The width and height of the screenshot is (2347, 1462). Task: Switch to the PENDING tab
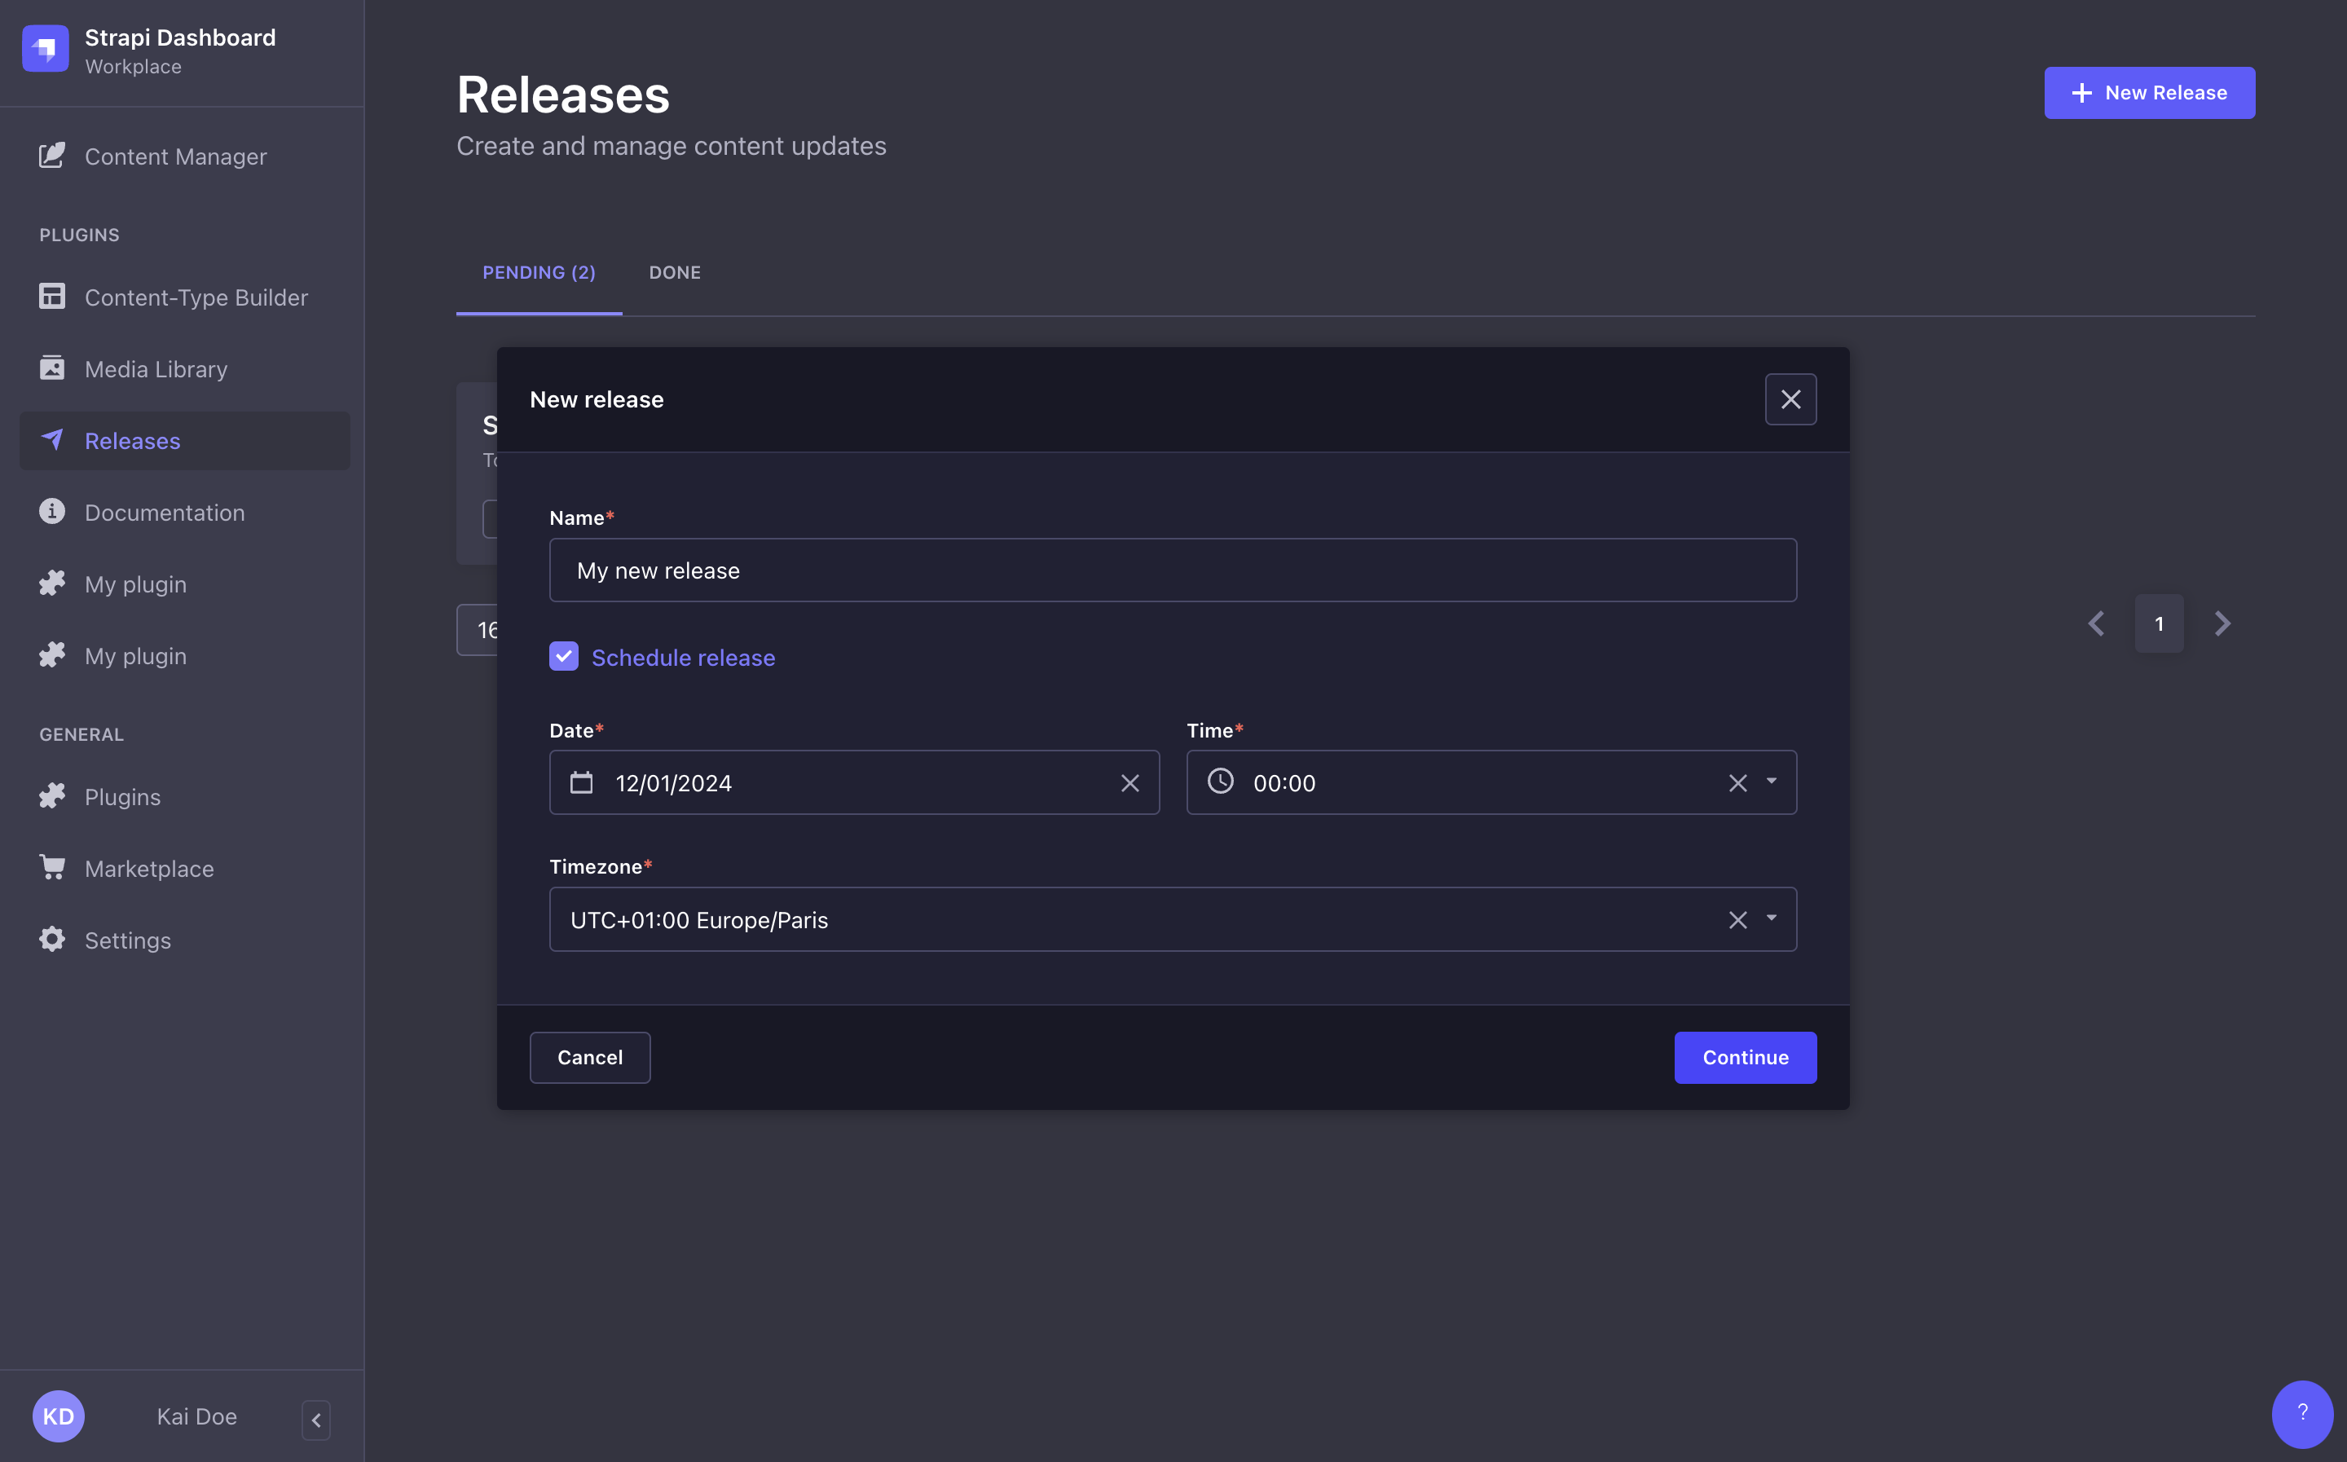(x=539, y=273)
